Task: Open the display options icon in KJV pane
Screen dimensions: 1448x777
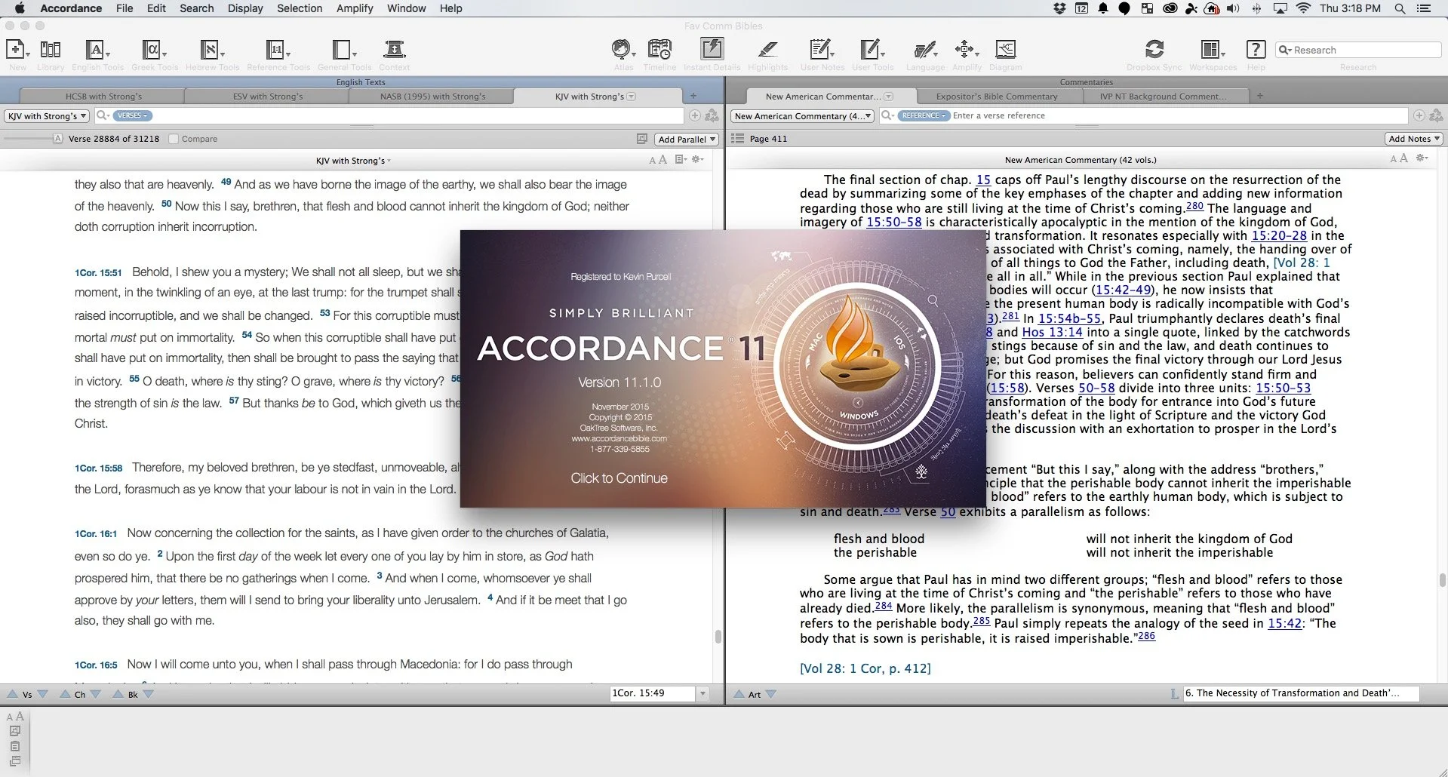Action: [x=681, y=159]
